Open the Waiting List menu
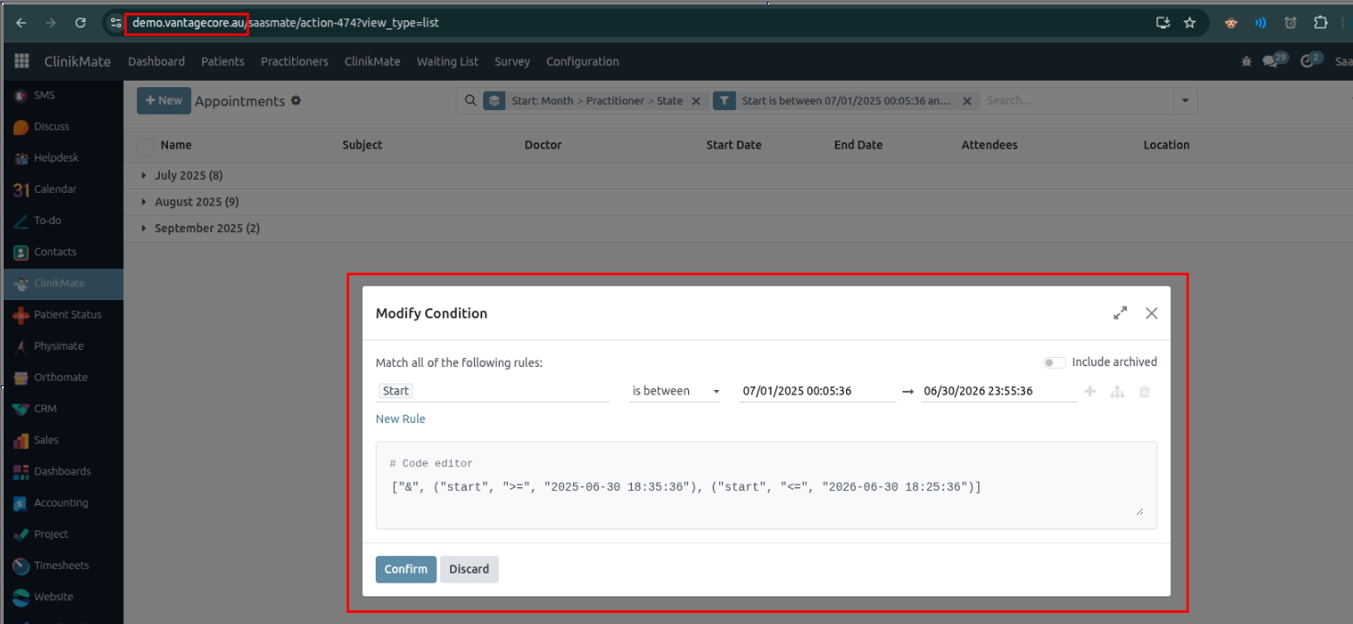Screen dimensions: 1353x624 (447, 61)
